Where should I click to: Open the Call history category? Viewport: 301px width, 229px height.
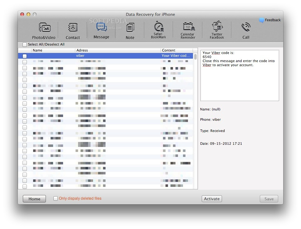246,30
